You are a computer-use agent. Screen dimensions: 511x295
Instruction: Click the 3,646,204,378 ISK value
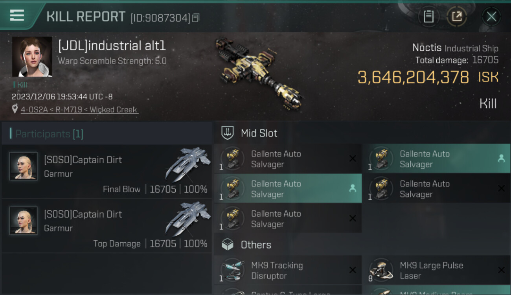point(428,77)
